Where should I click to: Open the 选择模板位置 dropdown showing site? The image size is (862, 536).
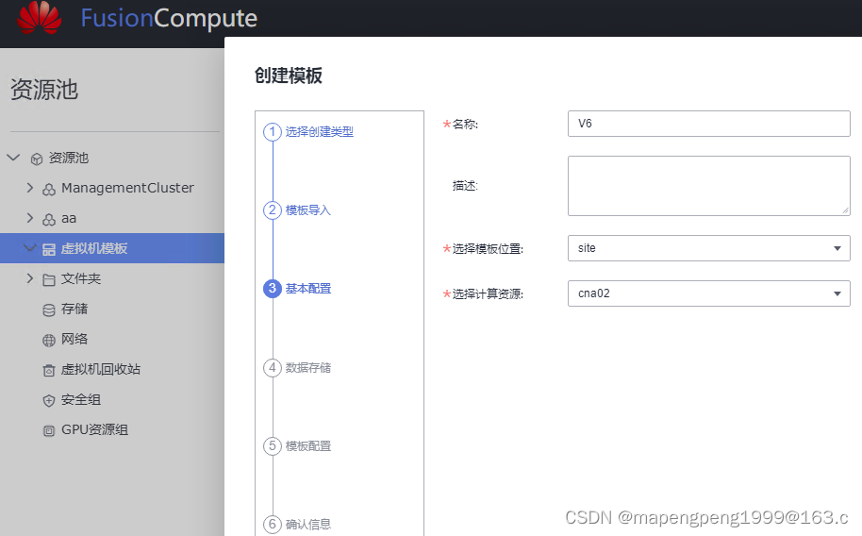point(708,248)
